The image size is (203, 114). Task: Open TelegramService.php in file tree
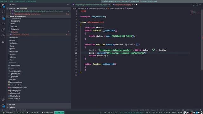(x=20, y=35)
